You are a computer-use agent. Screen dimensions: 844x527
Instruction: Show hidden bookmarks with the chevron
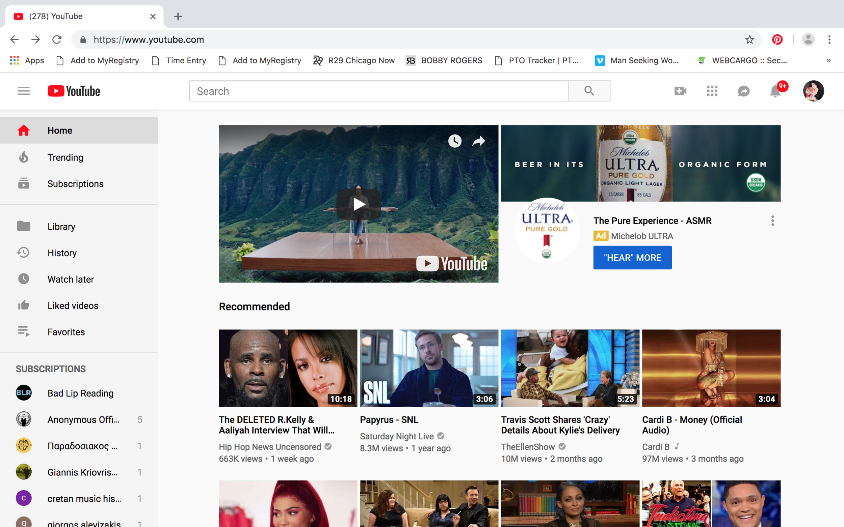(829, 60)
